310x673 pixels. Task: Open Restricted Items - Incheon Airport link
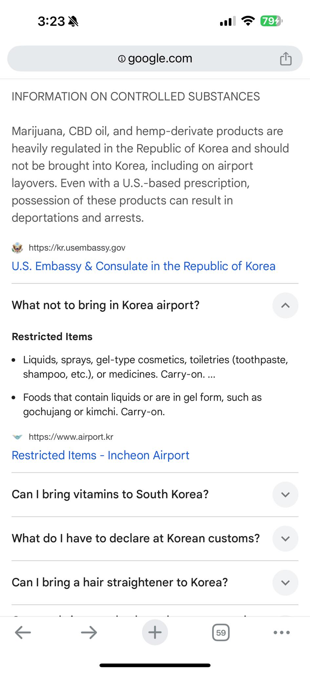click(100, 455)
